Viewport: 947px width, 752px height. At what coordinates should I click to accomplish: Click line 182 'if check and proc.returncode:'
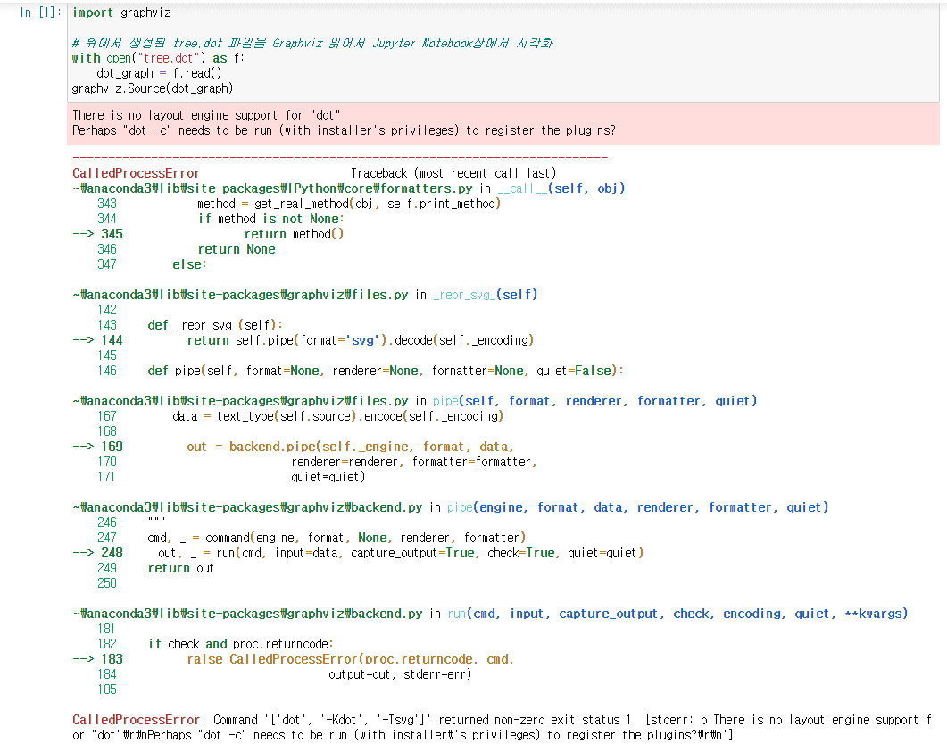(x=240, y=645)
